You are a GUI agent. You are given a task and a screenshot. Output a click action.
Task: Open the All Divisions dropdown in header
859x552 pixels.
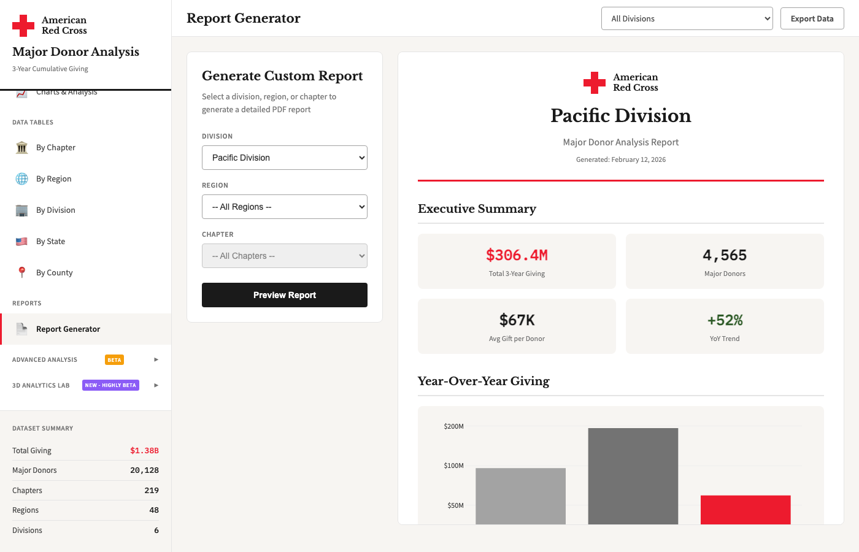[x=687, y=18]
